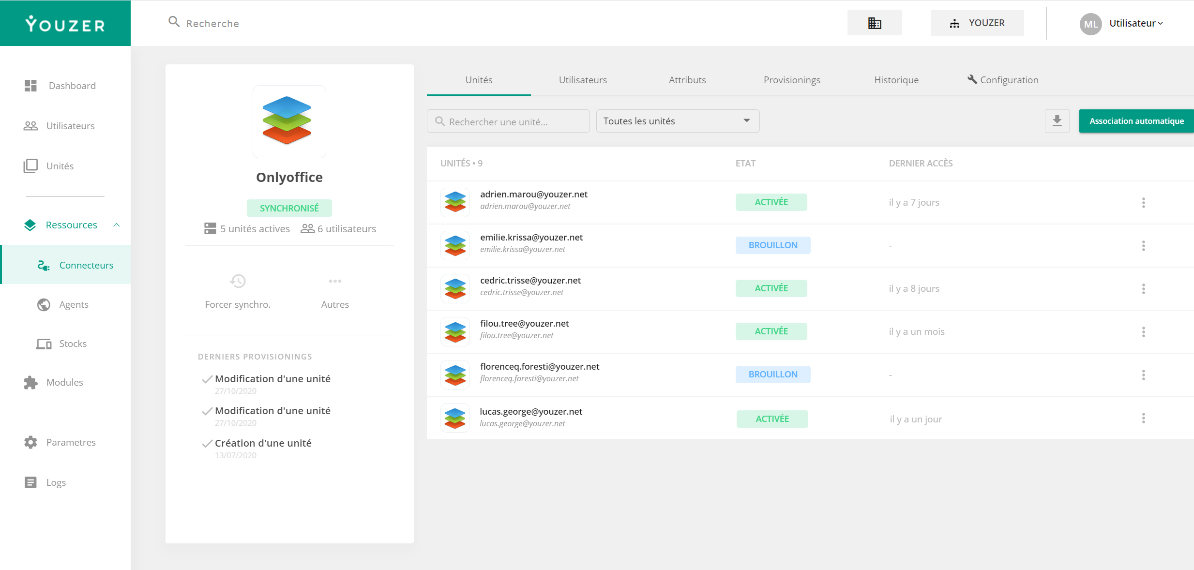Screen dimensions: 1194x570
Task: Open Dashboard from the sidebar
Action: (72, 86)
